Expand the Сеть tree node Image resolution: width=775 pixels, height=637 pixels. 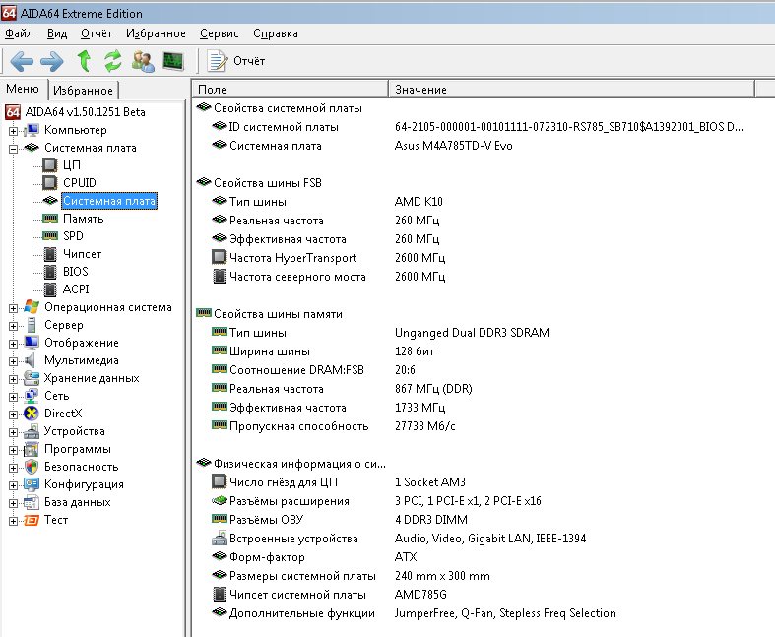[x=14, y=397]
